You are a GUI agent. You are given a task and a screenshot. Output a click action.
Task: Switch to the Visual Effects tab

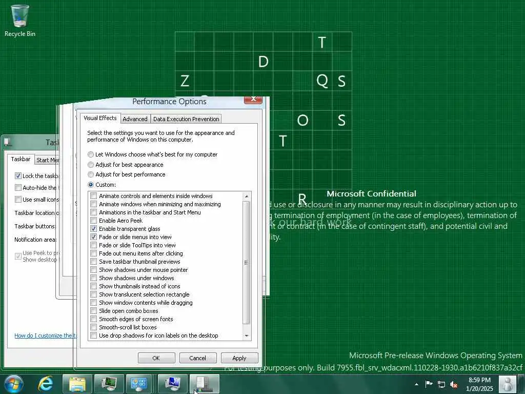(x=100, y=118)
